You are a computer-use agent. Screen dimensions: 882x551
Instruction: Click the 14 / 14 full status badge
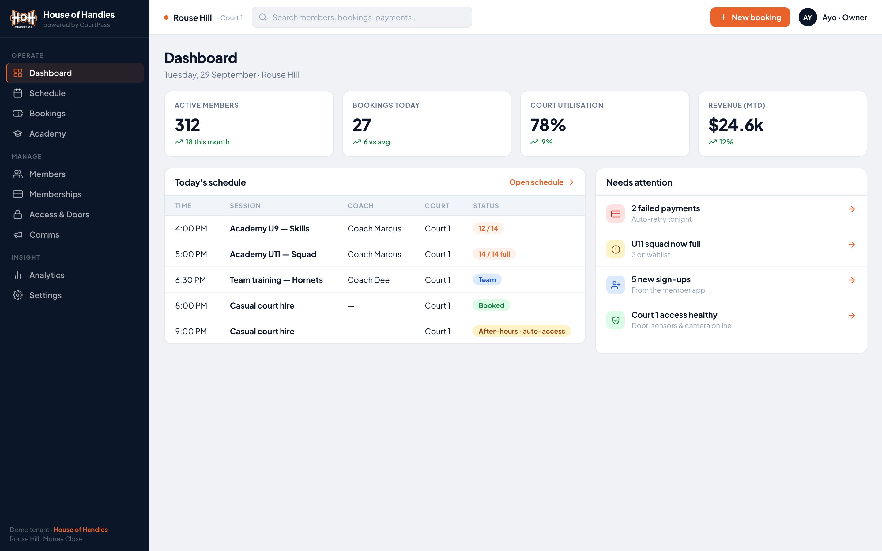point(494,254)
